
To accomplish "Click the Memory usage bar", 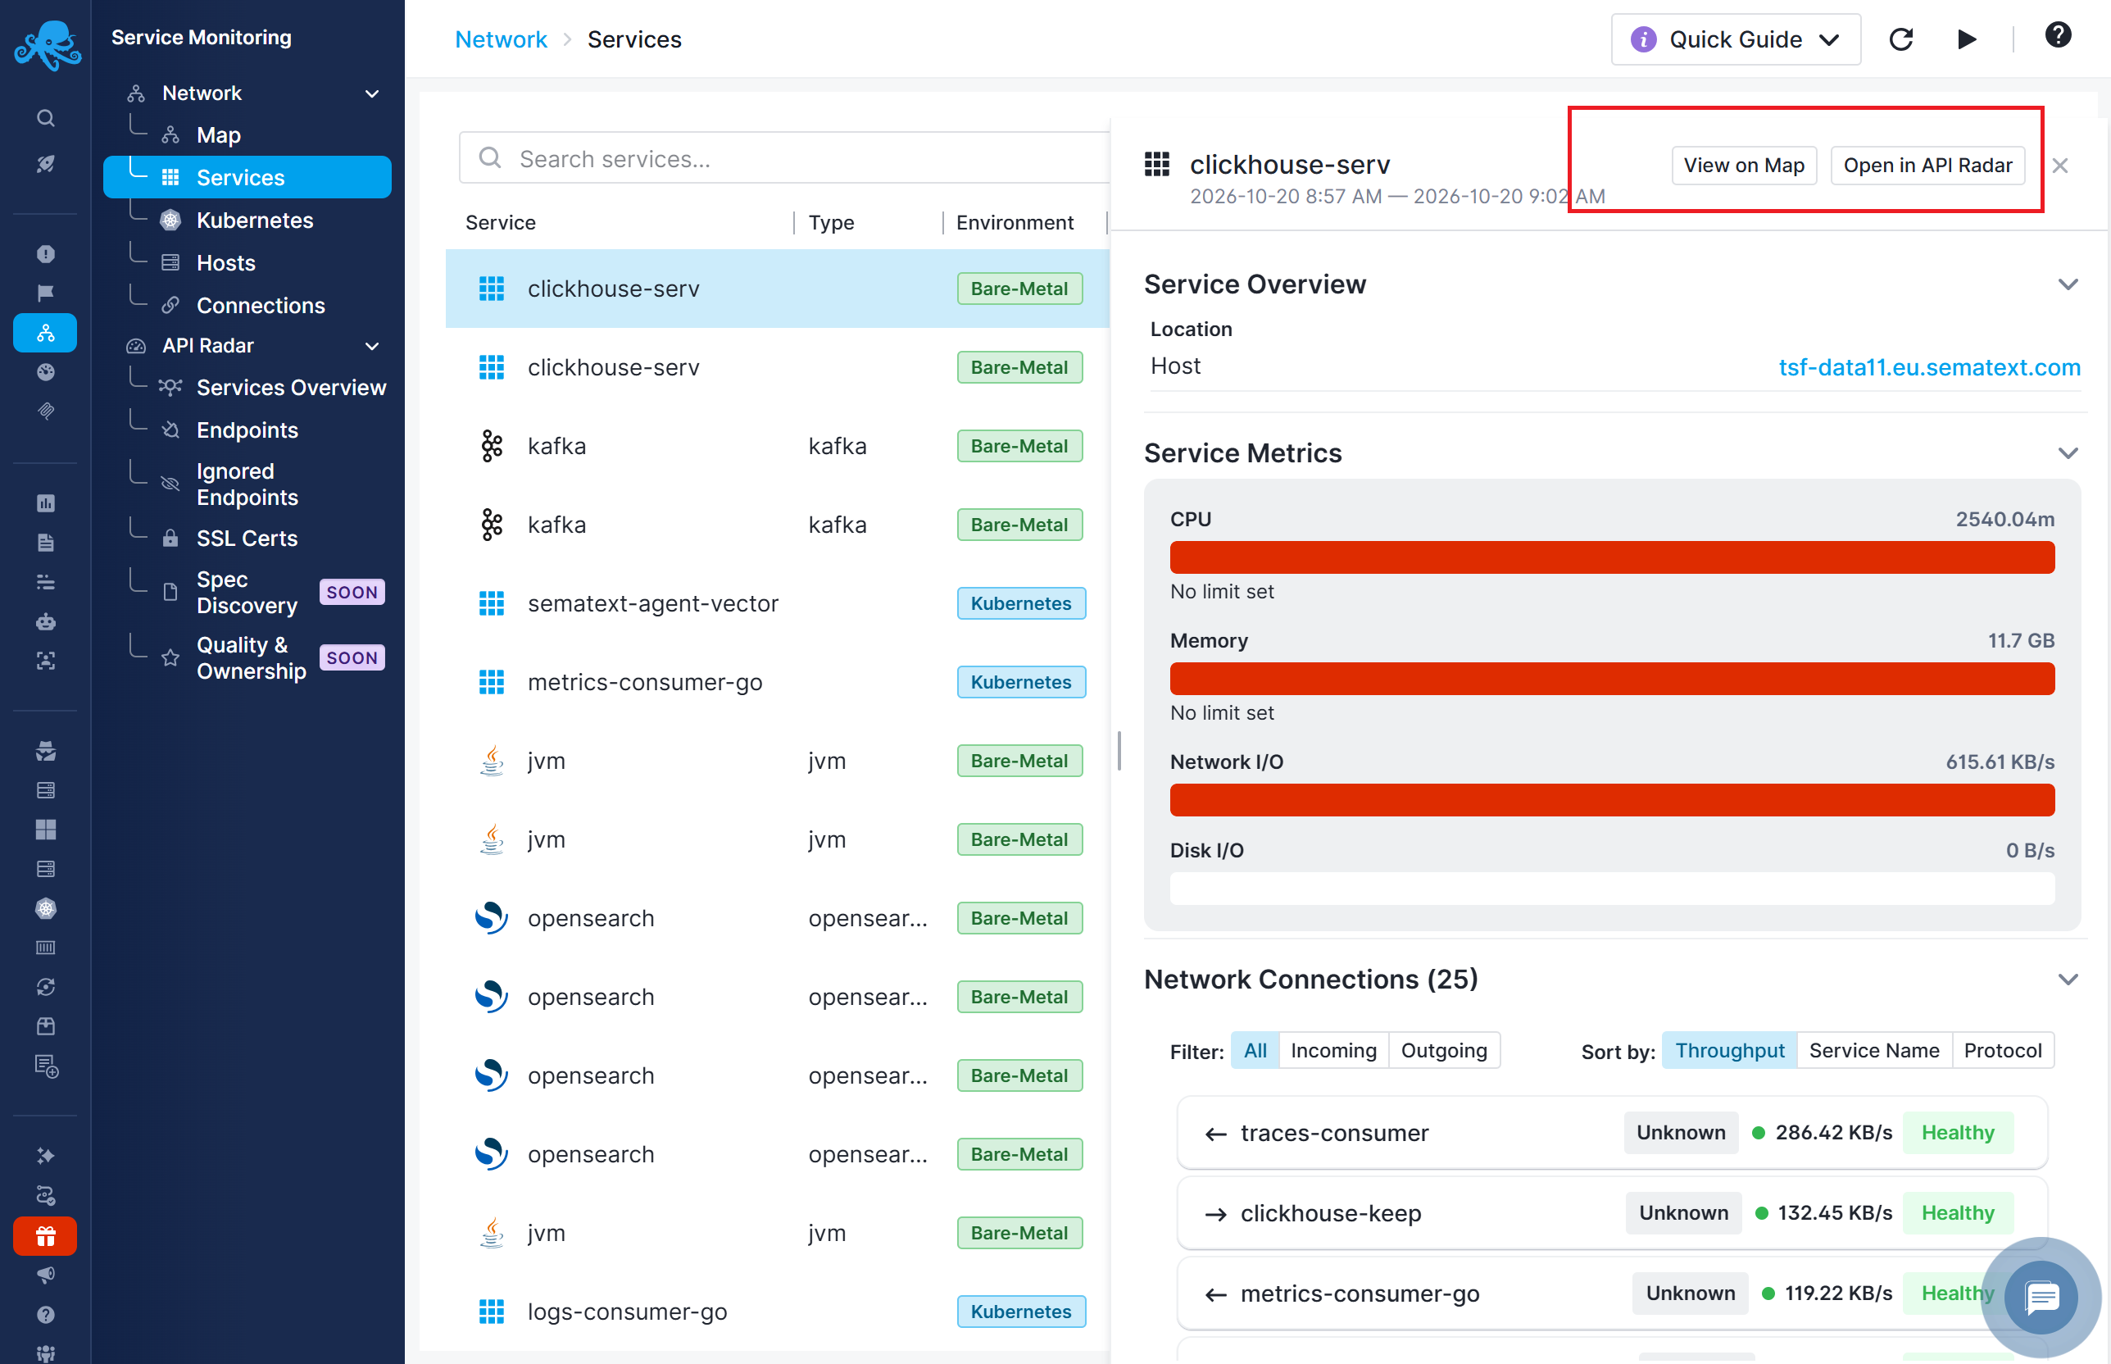I will 1612,679.
